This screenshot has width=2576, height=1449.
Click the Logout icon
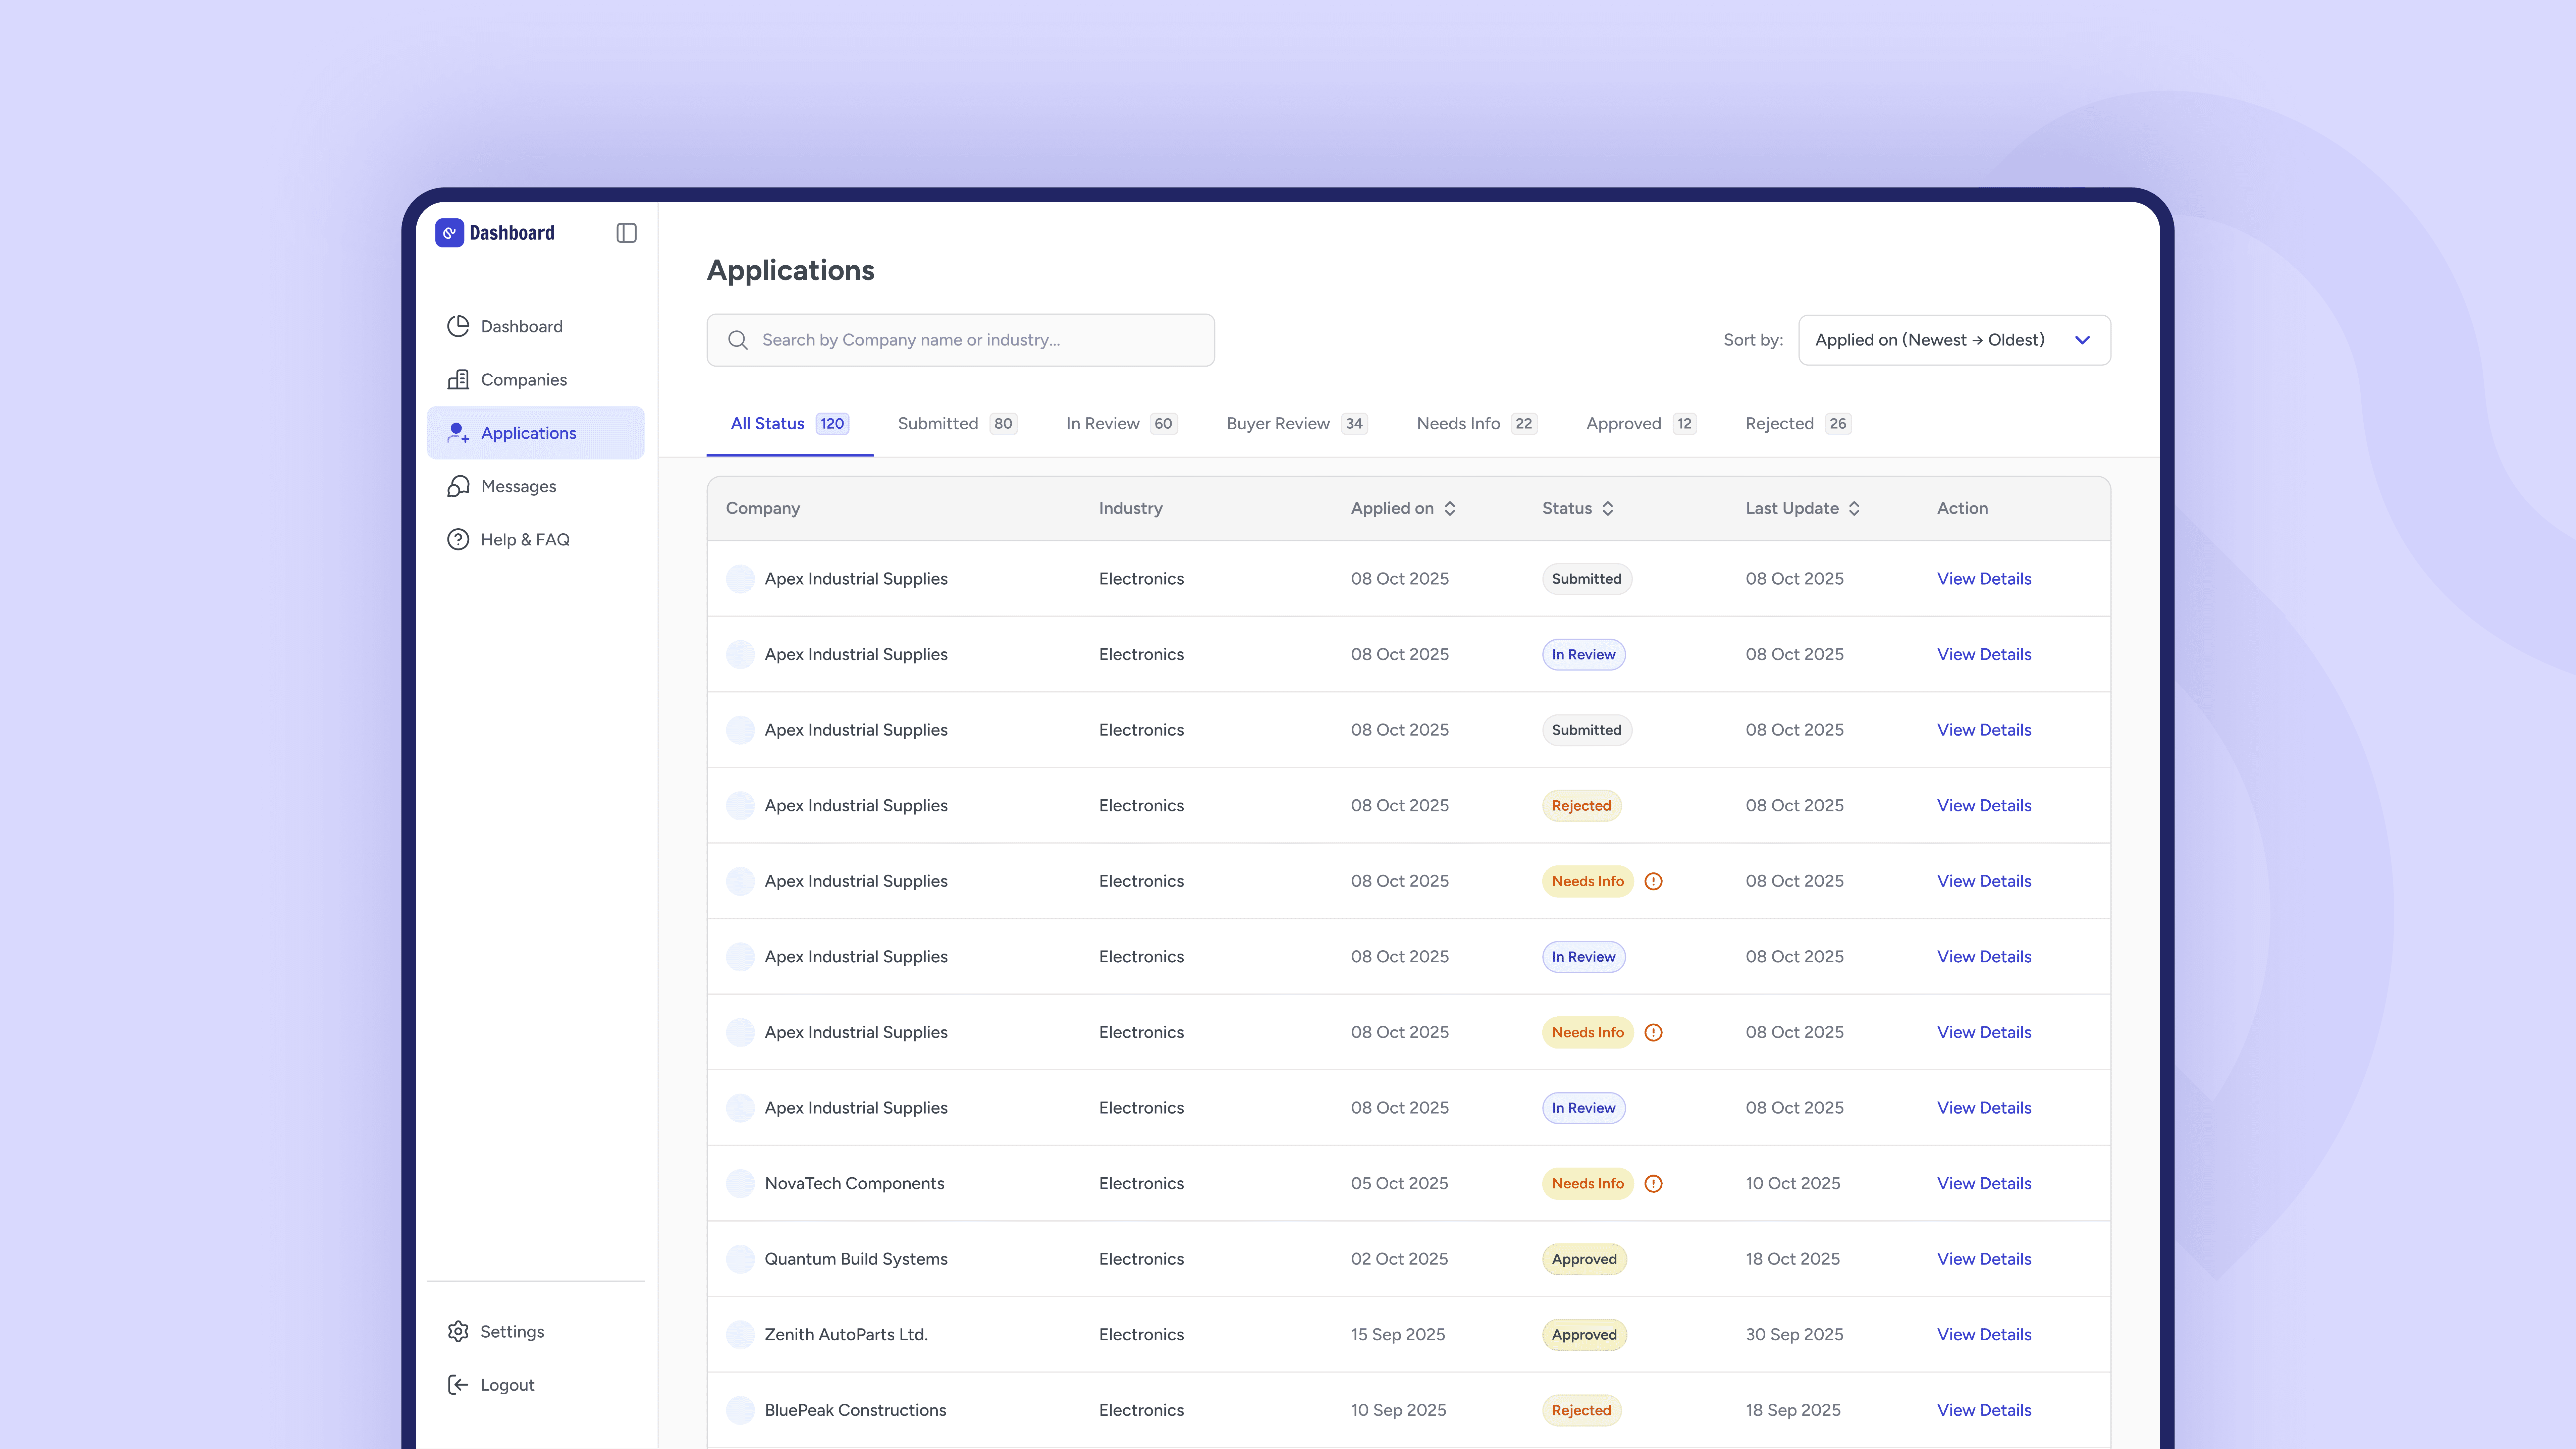458,1385
